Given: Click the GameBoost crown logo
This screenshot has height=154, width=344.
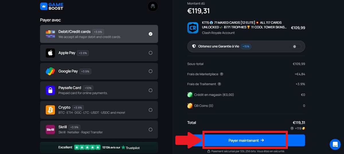Looking at the screenshot, I should tap(44, 6).
